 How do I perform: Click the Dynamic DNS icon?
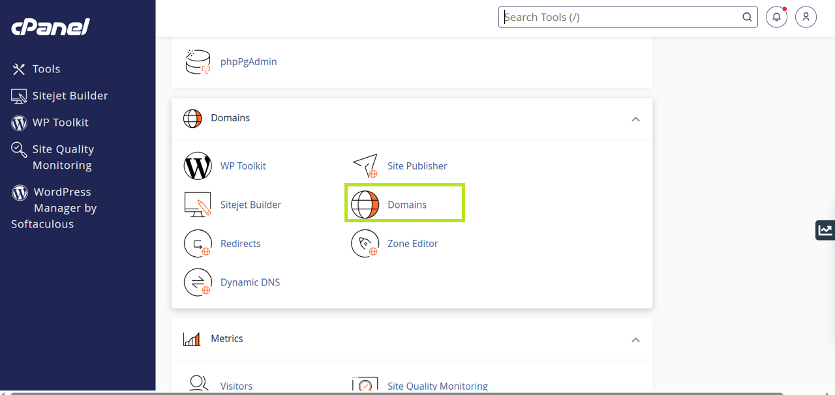(x=198, y=282)
